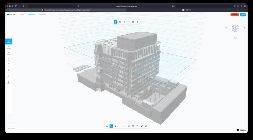The image size is (253, 140).
Task: Rotate view clockwise with the right arrow
Action: 245,28
